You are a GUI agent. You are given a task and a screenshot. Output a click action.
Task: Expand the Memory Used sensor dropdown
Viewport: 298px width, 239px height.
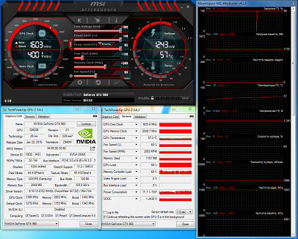[136, 158]
